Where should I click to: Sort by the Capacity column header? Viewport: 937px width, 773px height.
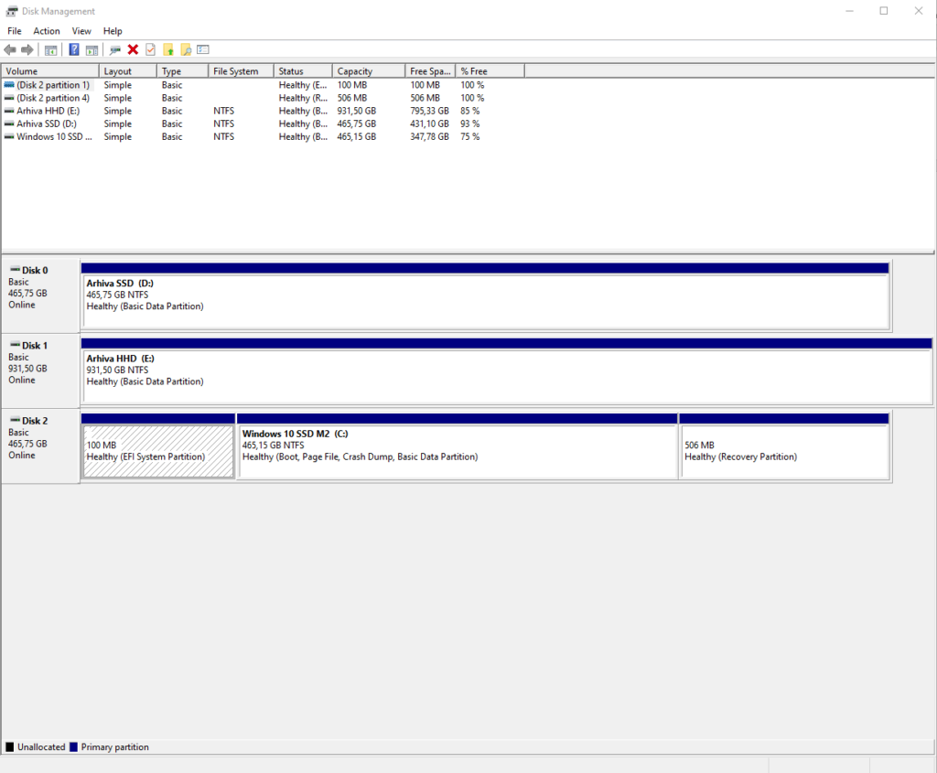(369, 71)
